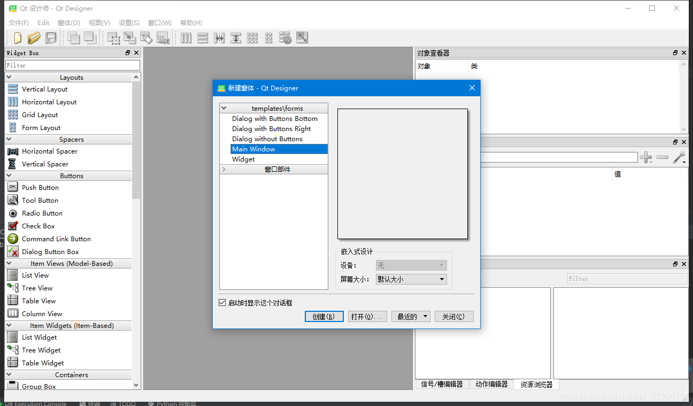Collapse the Buttons category
693x406 pixels.
click(9, 176)
